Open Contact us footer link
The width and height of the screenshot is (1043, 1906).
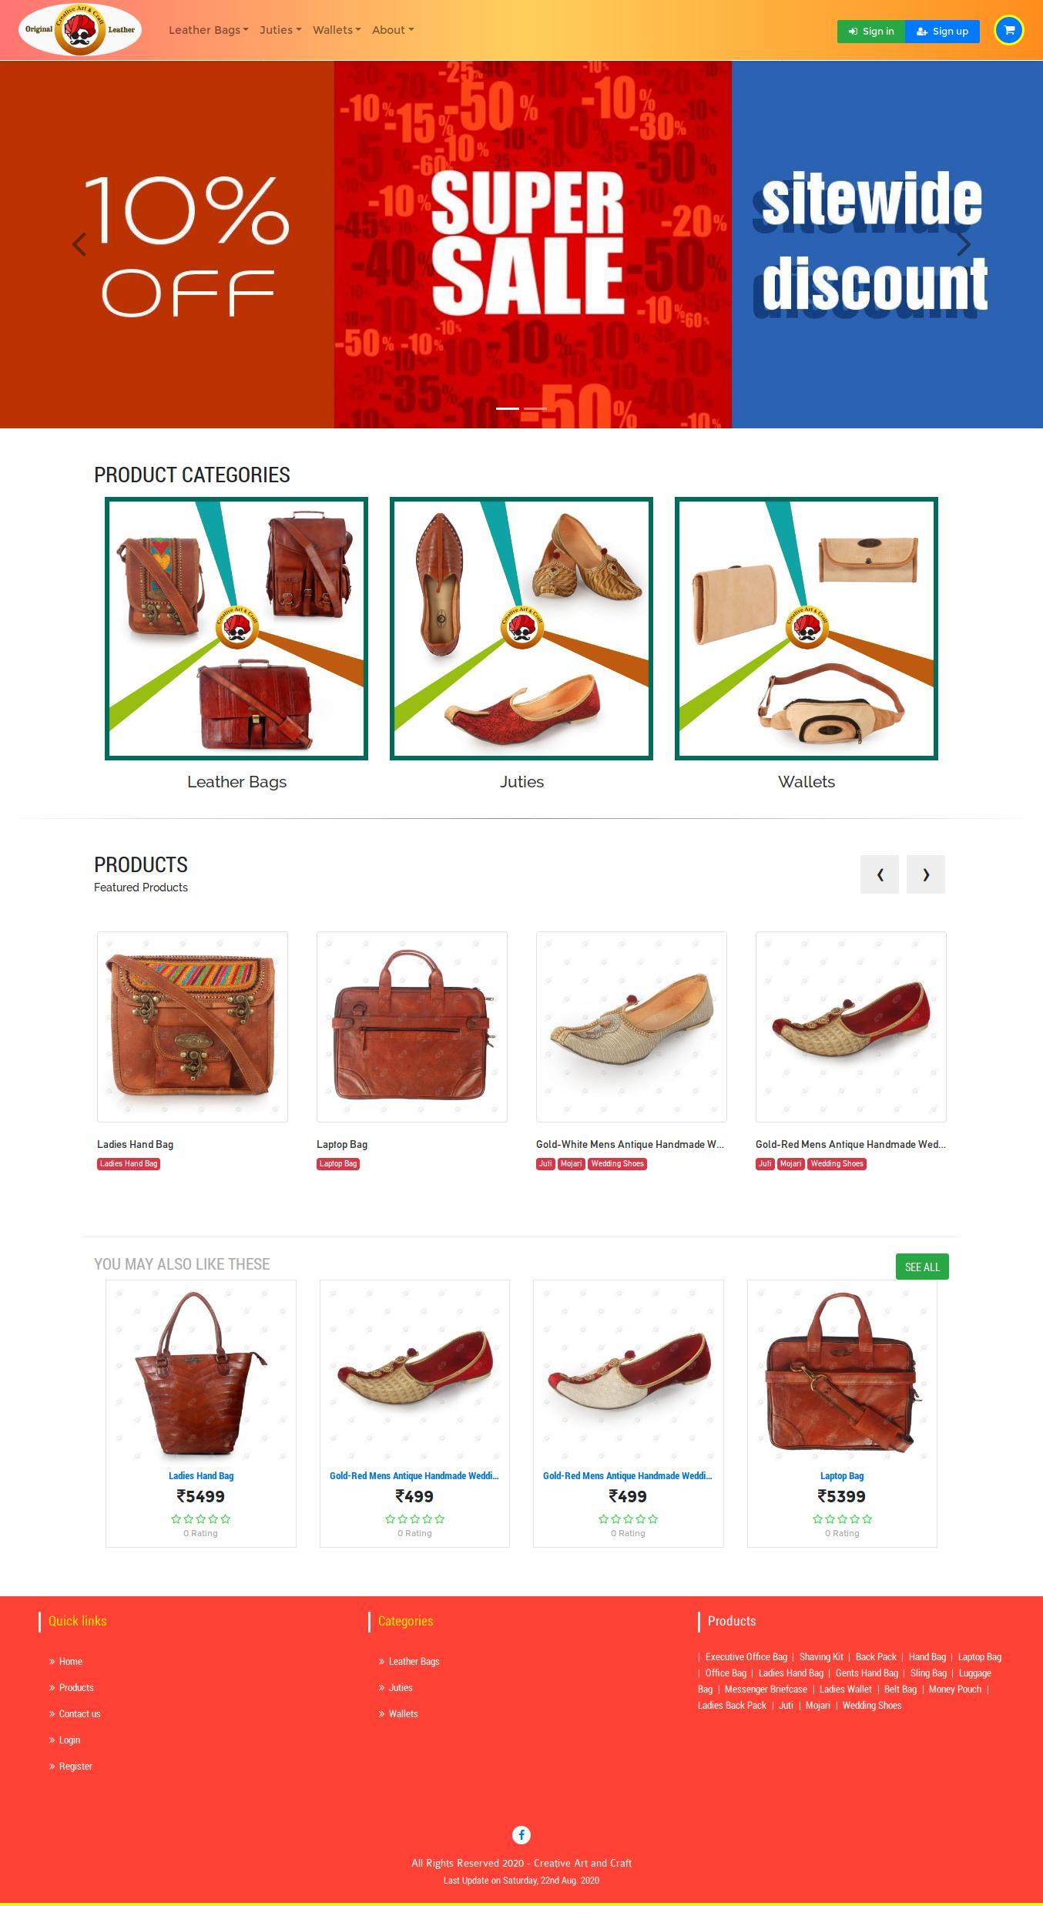click(x=79, y=1713)
